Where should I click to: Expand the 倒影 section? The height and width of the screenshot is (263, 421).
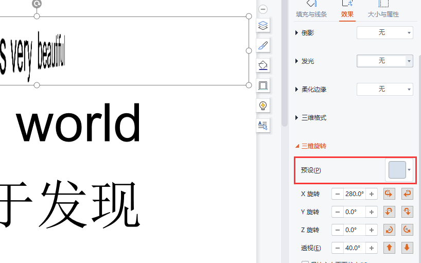[x=296, y=33]
